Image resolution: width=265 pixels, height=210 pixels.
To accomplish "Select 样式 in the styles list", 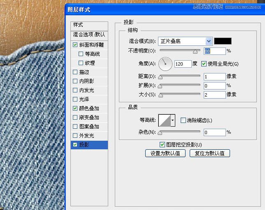I will (89, 26).
